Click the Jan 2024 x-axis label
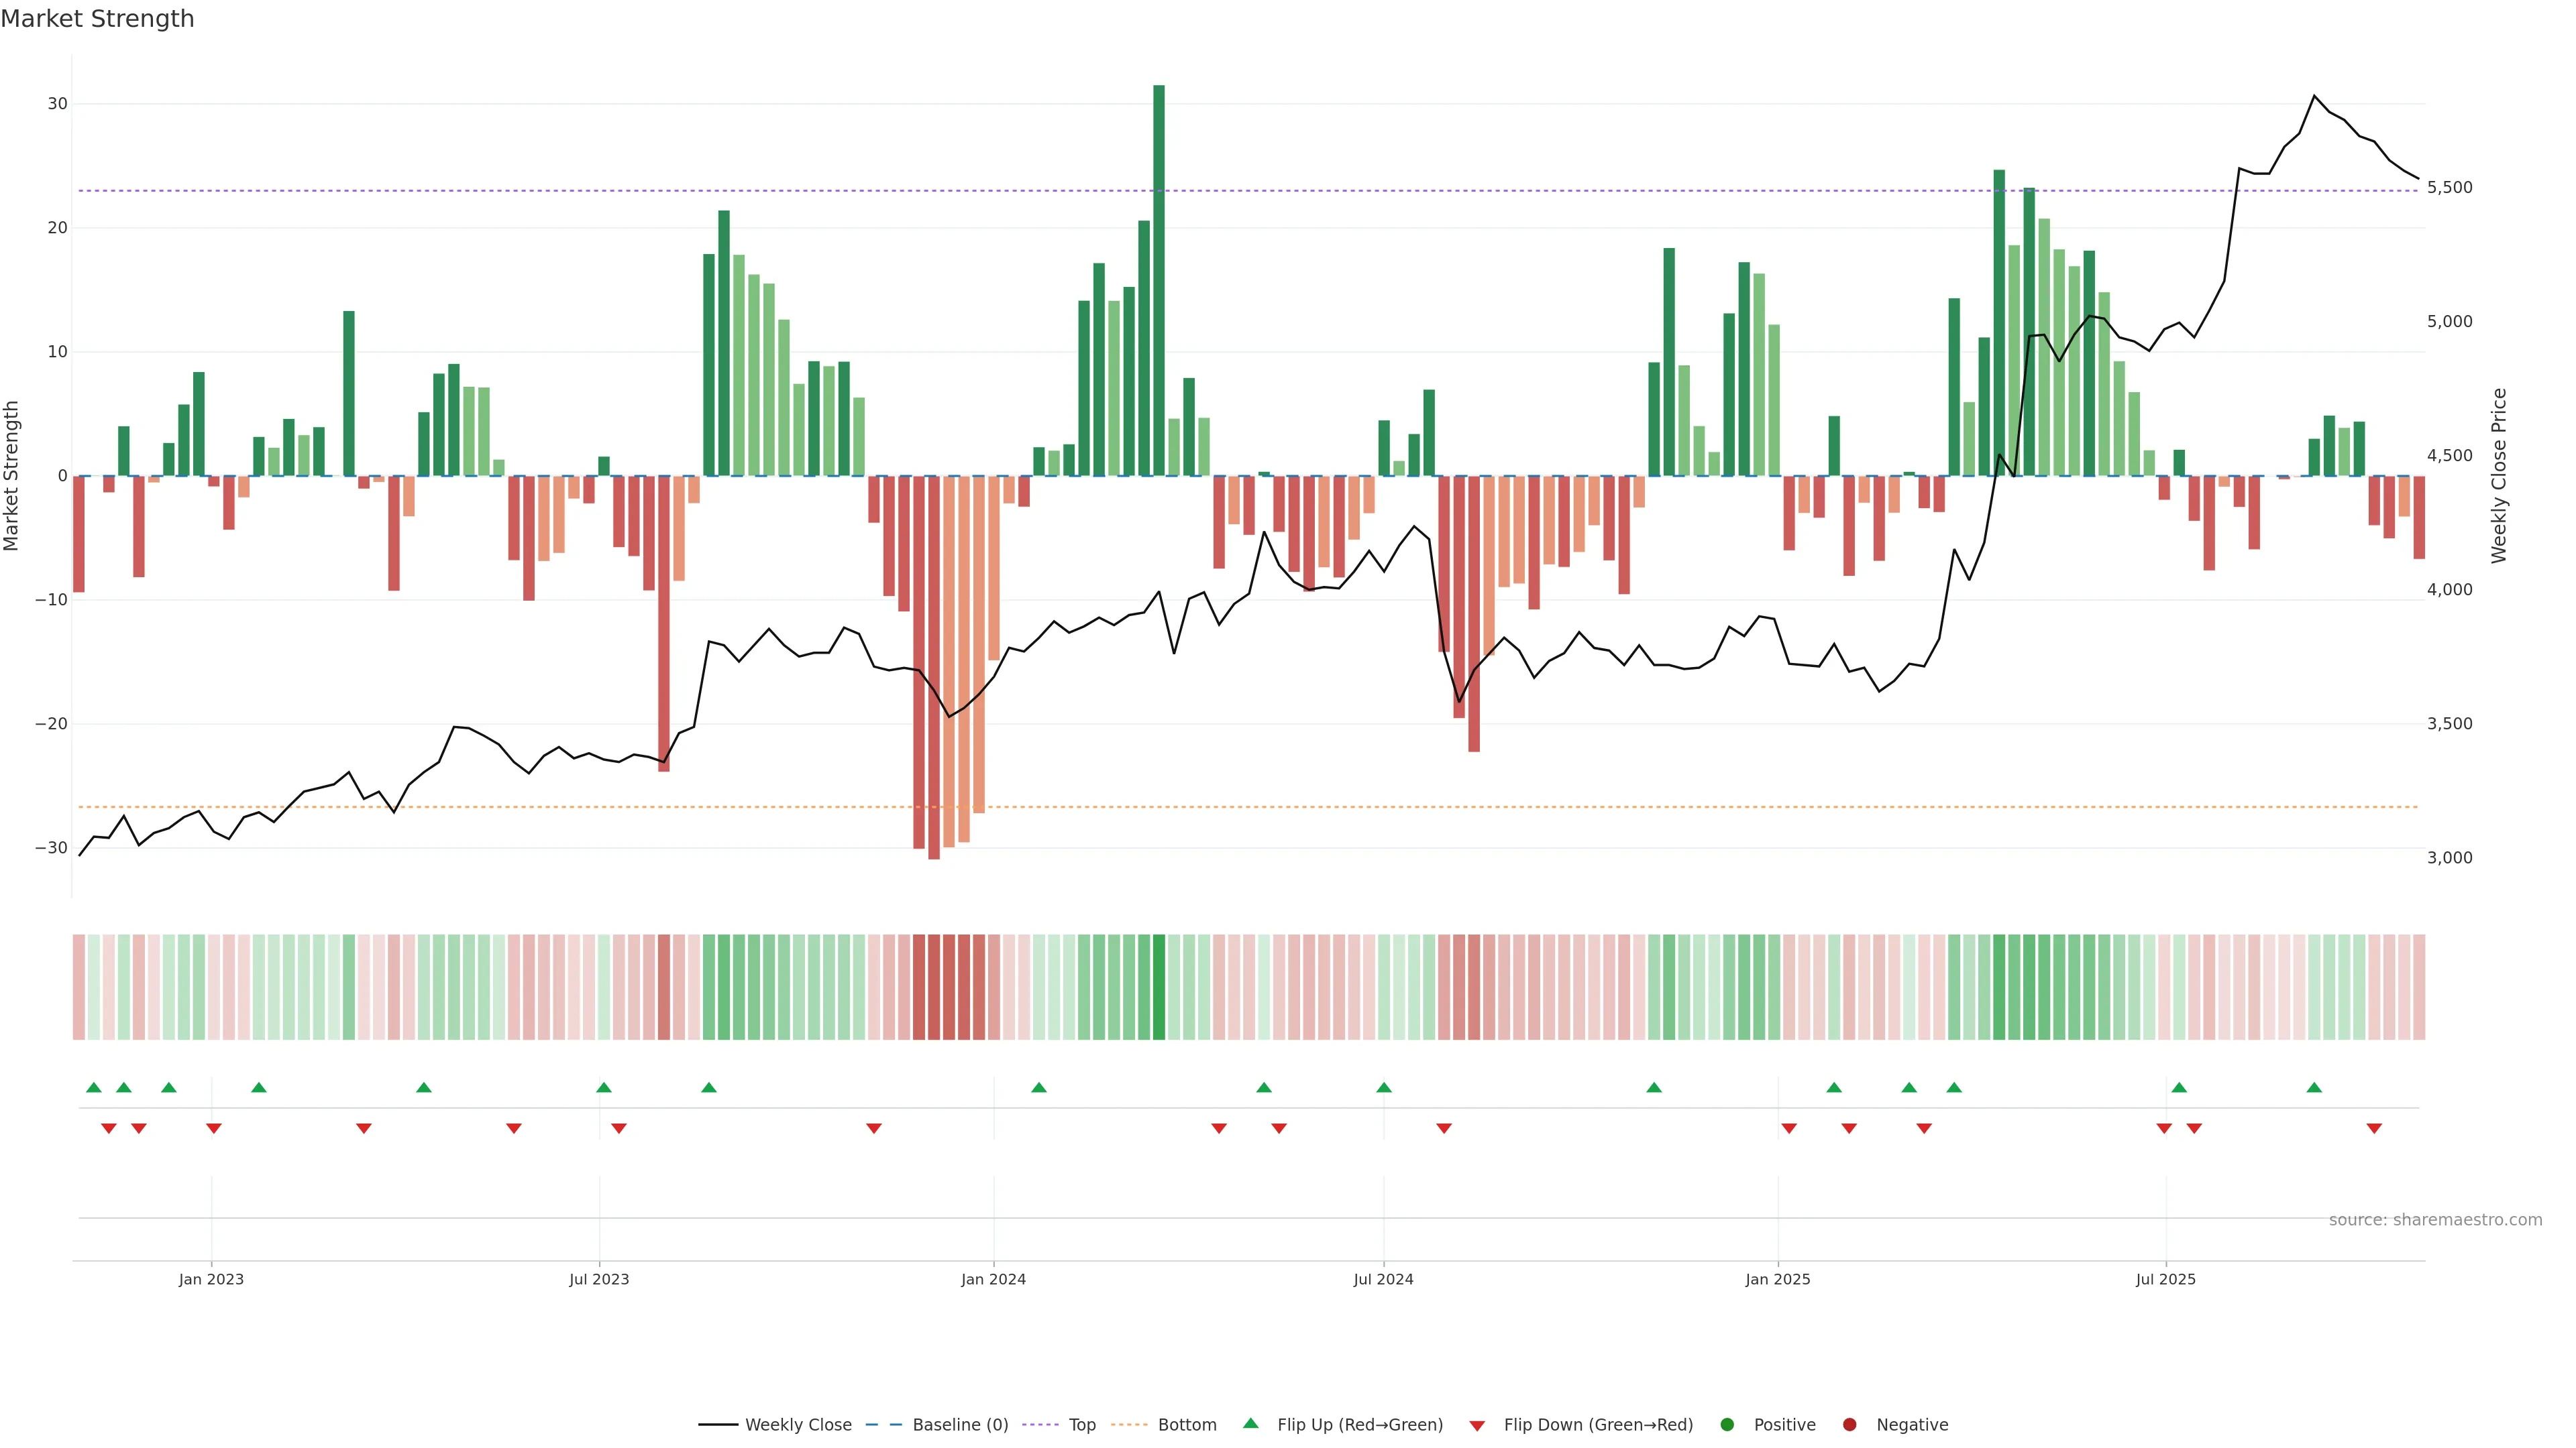Screen dimensions: 2576x1448 pyautogui.click(x=993, y=1279)
